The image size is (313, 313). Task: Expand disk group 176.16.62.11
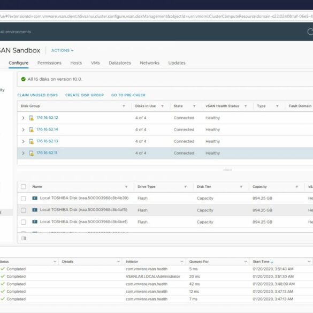(23, 153)
